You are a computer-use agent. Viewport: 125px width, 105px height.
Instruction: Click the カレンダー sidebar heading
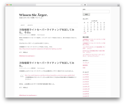[85, 19]
